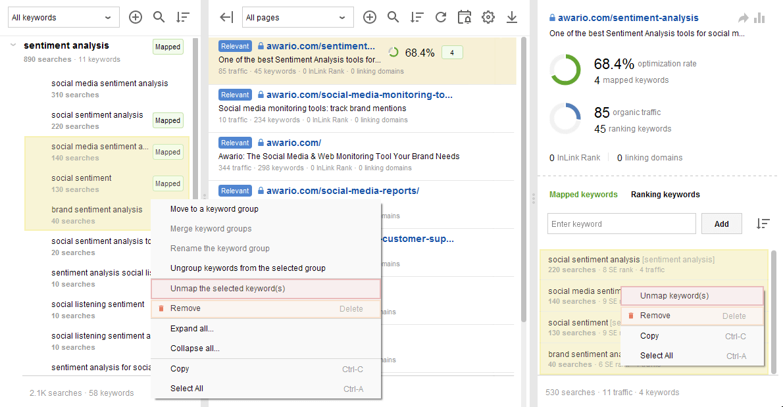
Task: Click Relevant tag on awario.com/ row
Action: click(x=235, y=143)
